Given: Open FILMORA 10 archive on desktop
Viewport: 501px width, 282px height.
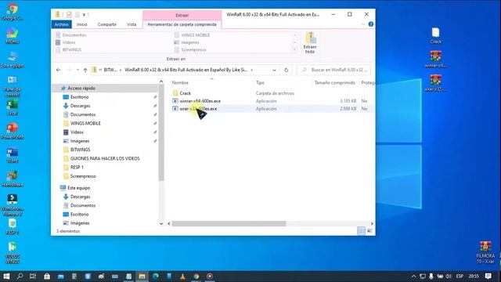Looking at the screenshot, I should click(x=485, y=252).
